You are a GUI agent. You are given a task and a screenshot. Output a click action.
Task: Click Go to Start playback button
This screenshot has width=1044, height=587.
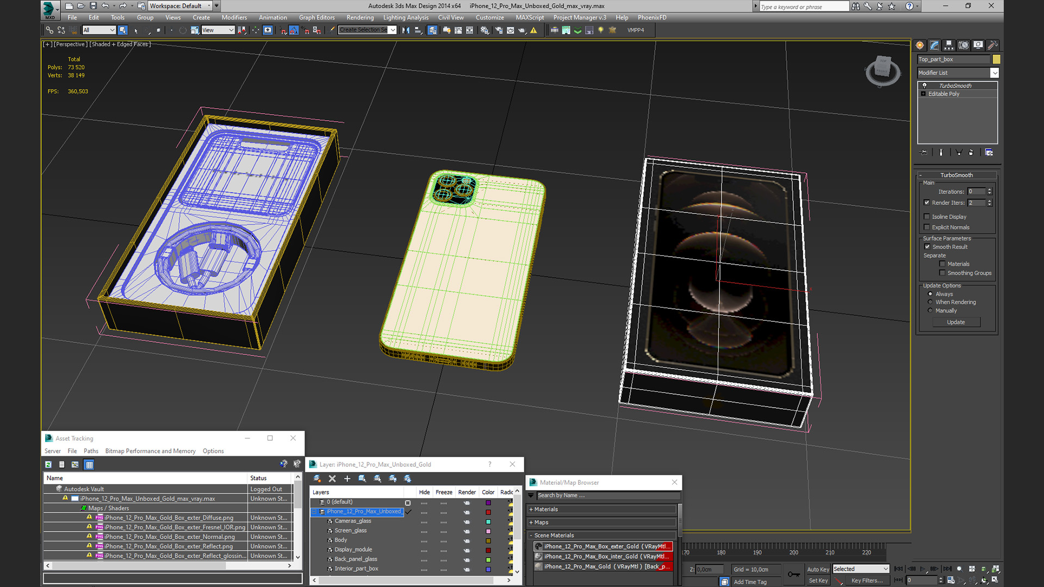(899, 569)
